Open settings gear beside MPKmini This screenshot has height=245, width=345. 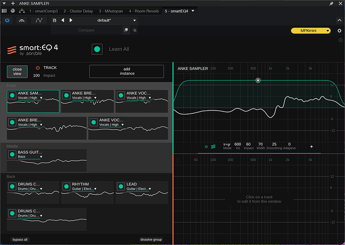(339, 30)
